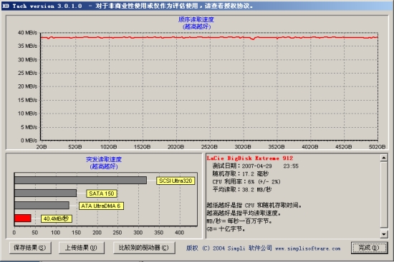Image resolution: width=394 pixels, height=262 pixels.
Task: Click the red sequential read speed line
Action: 209,38
